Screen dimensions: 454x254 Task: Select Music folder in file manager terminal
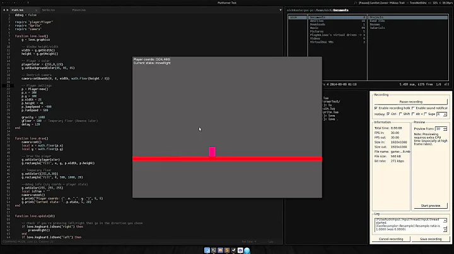point(337,28)
